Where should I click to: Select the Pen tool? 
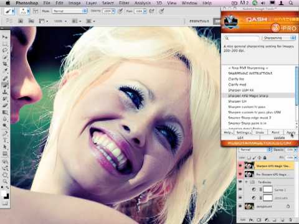point(5,133)
